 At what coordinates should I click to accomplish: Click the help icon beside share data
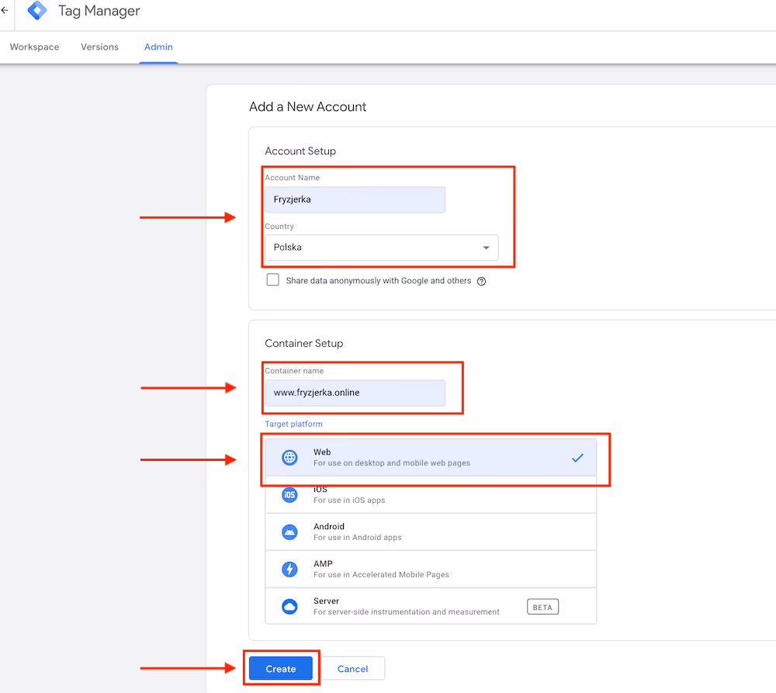[x=481, y=281]
